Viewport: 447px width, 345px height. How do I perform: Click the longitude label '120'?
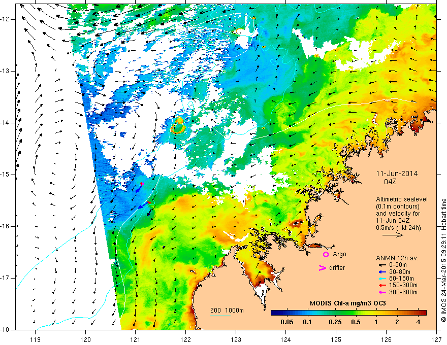85,339
